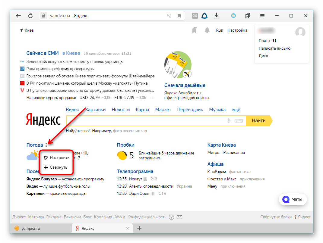Screen dimensions: 323x243
Task: Reload the page with refresh icon
Action: coord(30,16)
